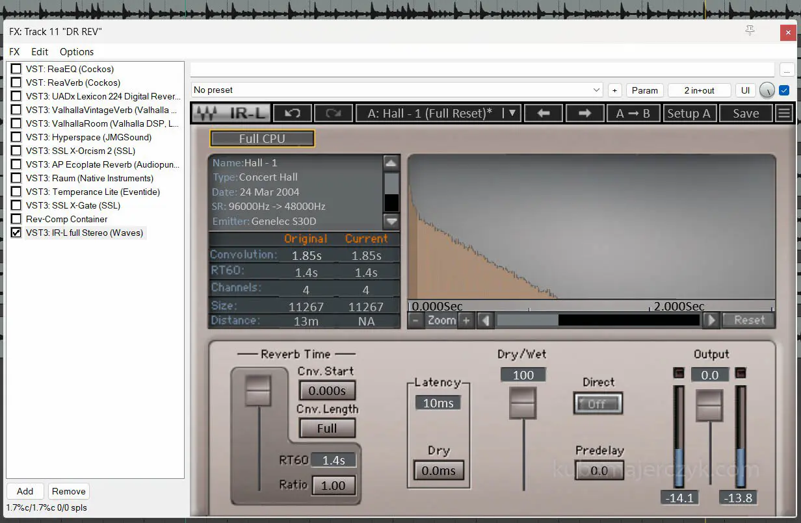Open the IR-L hamburger menu
The width and height of the screenshot is (801, 523).
point(784,113)
